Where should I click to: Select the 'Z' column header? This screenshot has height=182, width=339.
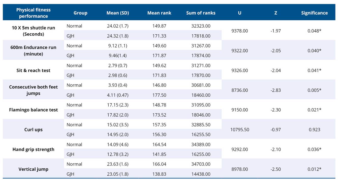pos(276,13)
